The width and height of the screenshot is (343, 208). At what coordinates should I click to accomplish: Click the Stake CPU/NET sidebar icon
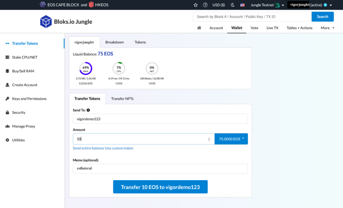[7, 57]
